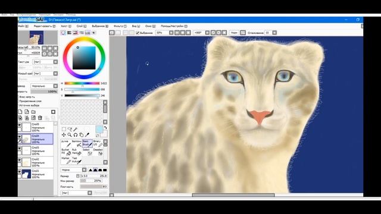This screenshot has height=214, width=381.
Task: Adjust the hue H slider
Action: coord(82,83)
